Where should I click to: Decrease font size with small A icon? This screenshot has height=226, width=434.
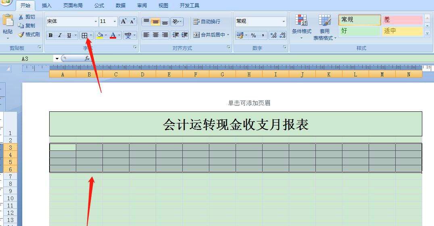[132, 21]
